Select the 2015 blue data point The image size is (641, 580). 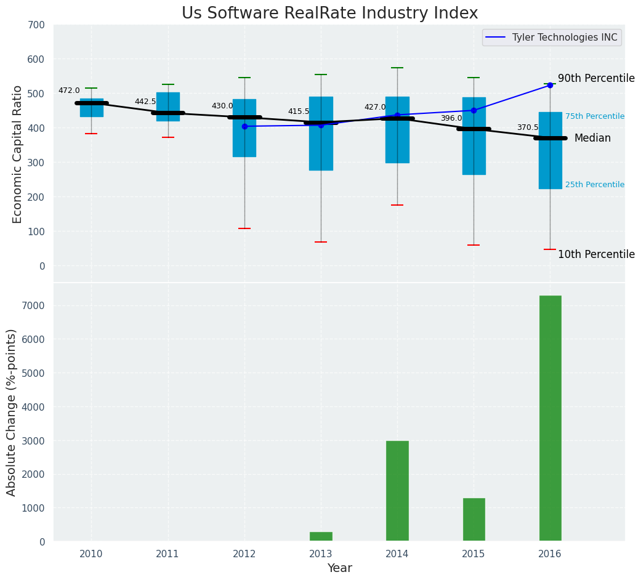coord(474,111)
